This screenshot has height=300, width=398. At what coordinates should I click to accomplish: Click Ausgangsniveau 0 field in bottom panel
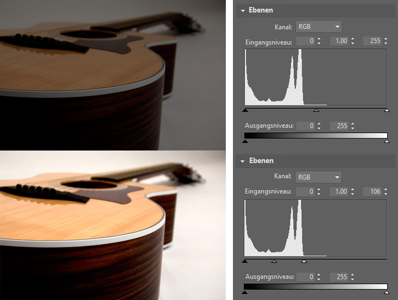coord(305,277)
